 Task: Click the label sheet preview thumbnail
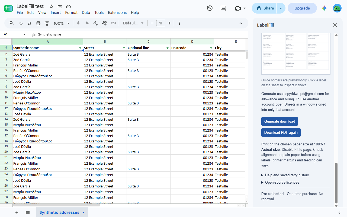click(296, 53)
